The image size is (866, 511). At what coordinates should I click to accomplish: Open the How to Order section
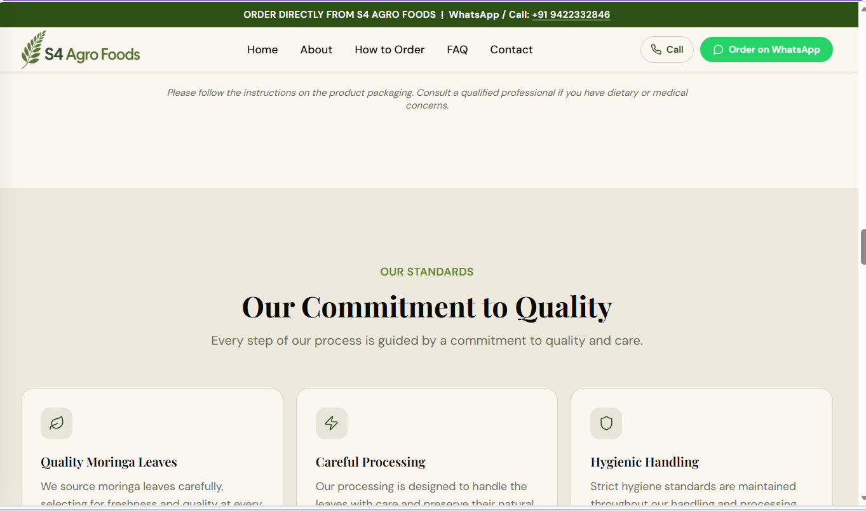[x=389, y=50]
